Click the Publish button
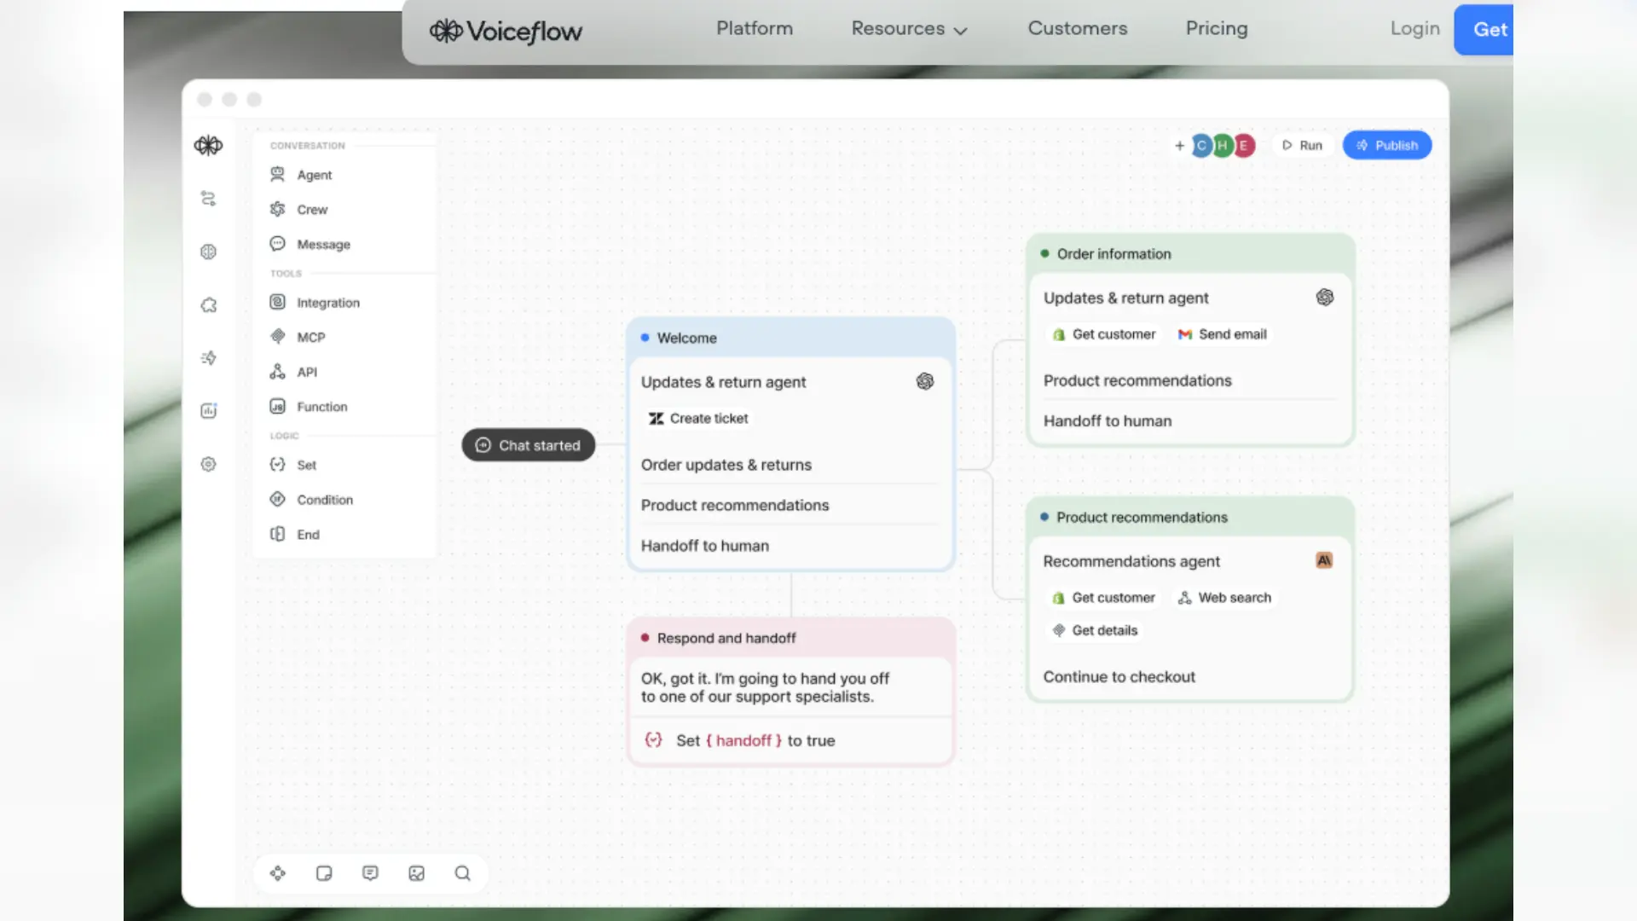The width and height of the screenshot is (1637, 921). coord(1387,146)
